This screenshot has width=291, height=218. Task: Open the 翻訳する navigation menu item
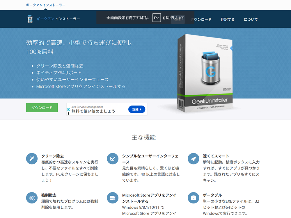pos(228,19)
